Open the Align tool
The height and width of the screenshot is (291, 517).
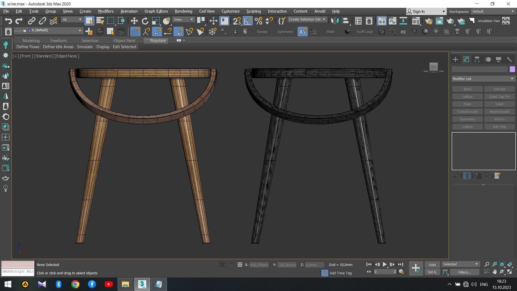[345, 21]
